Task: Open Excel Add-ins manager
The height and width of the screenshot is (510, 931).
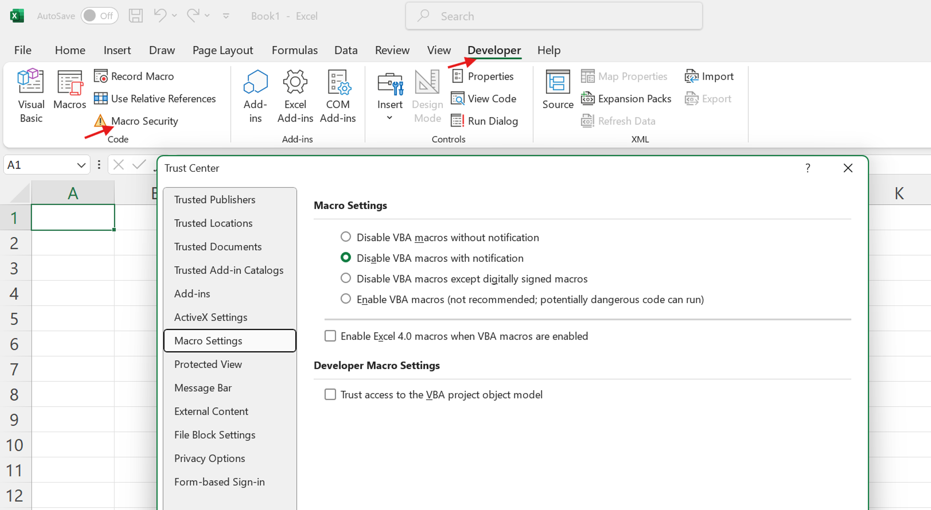Action: click(x=295, y=96)
